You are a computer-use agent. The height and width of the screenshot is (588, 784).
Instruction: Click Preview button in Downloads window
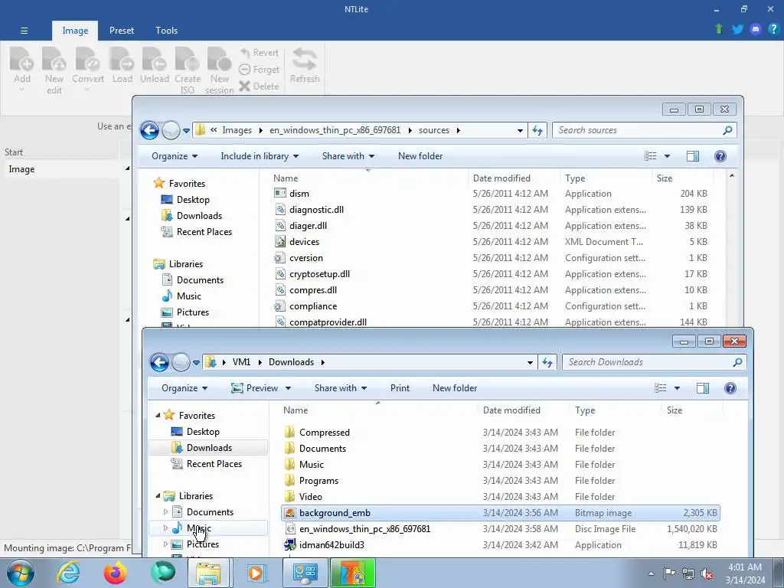[254, 388]
